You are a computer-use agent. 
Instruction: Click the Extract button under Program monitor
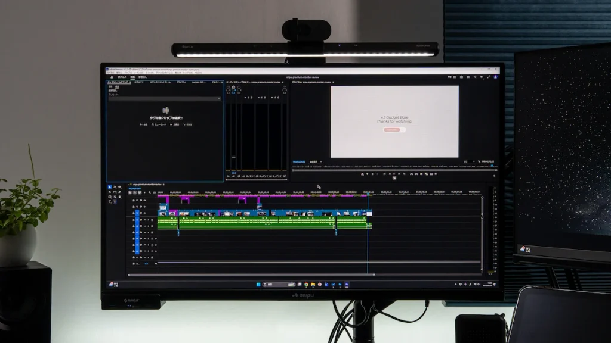(x=416, y=174)
